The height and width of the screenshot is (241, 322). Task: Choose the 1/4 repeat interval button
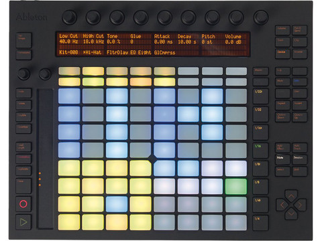tap(261, 223)
